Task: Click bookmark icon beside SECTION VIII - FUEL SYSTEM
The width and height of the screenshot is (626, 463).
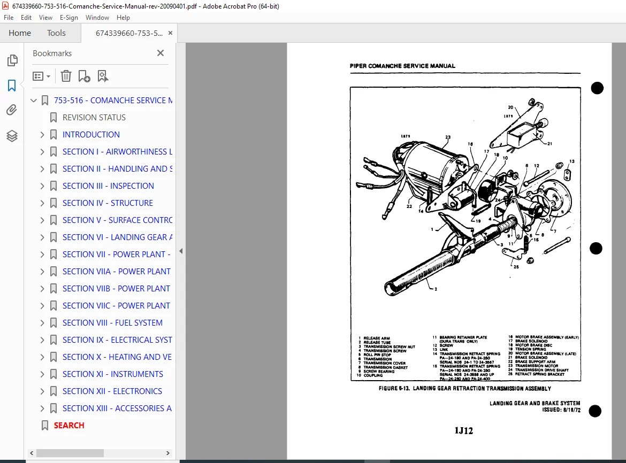Action: (x=54, y=323)
